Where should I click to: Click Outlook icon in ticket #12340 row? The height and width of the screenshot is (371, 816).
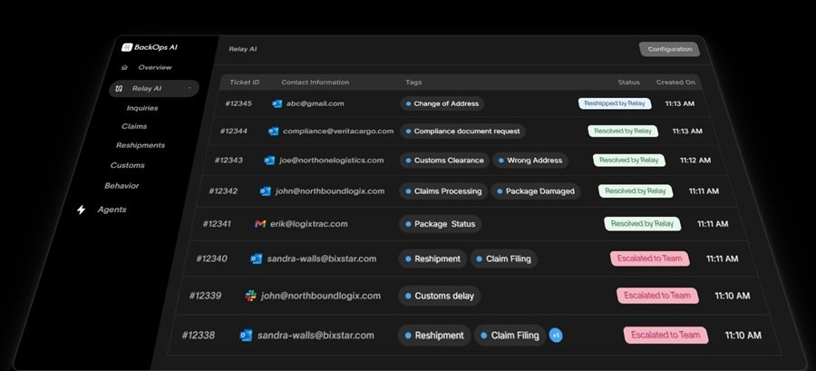click(x=256, y=259)
